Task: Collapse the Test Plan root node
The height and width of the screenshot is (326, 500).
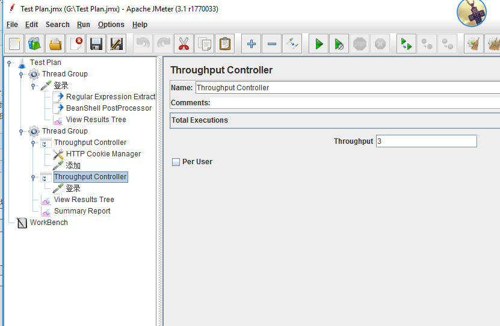Action: (9, 63)
